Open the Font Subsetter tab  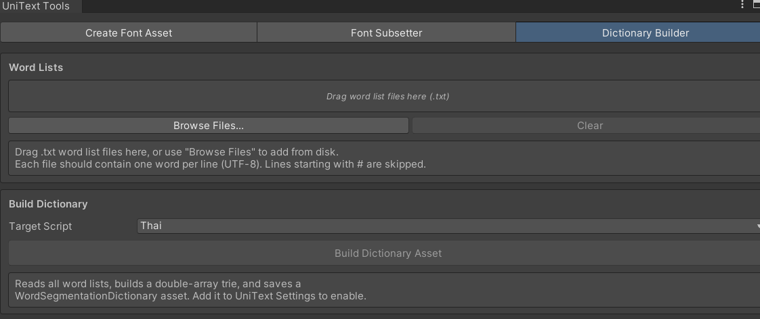pyautogui.click(x=386, y=33)
